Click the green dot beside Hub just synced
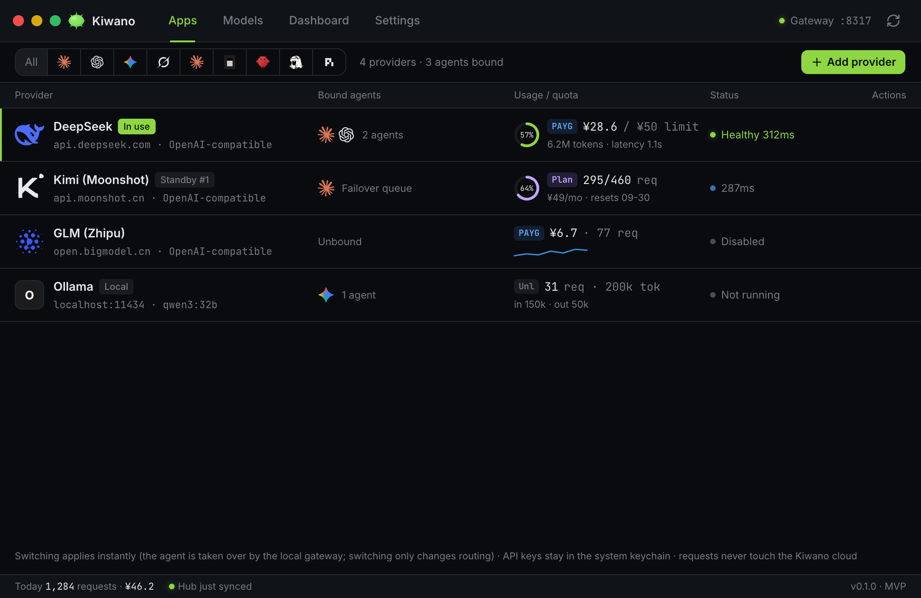Screen dimensions: 921x598 (172, 586)
